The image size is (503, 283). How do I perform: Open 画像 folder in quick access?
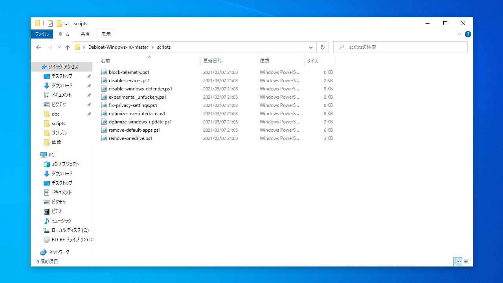pos(53,142)
